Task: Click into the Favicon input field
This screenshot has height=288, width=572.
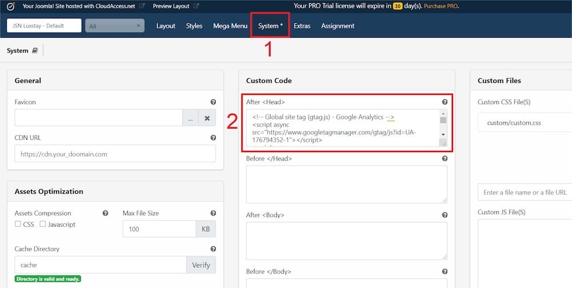Action: point(98,118)
